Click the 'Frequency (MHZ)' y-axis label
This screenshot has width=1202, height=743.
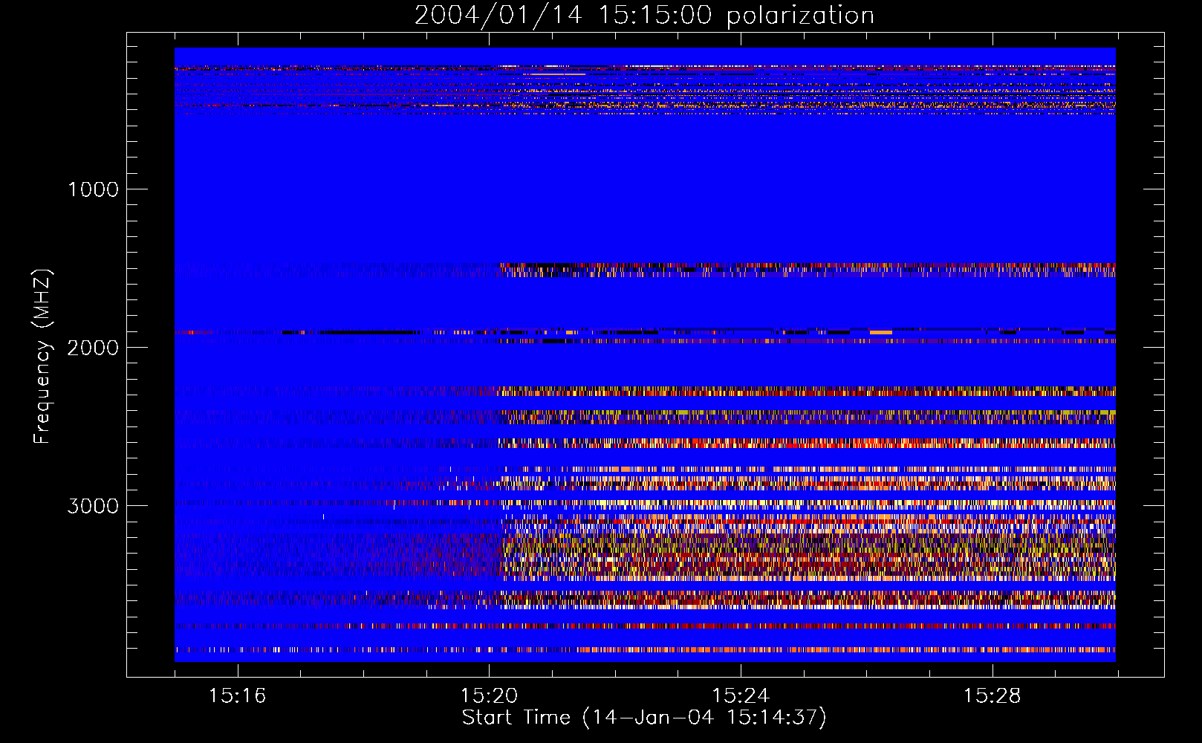click(x=42, y=357)
